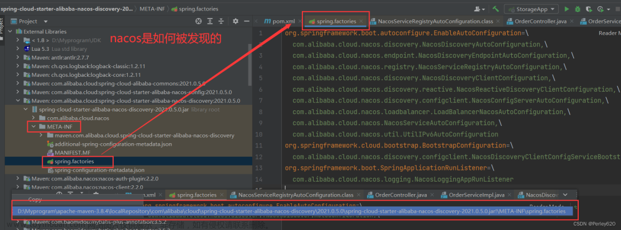Expand the Lua 5.3 library node
The image size is (621, 230).
pyautogui.click(x=18, y=48)
